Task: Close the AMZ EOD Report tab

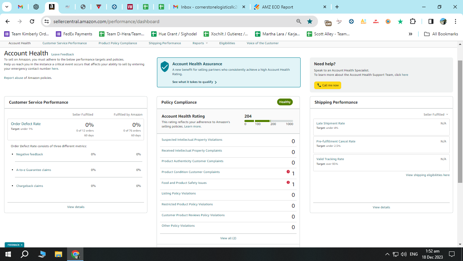Action: coord(325,7)
